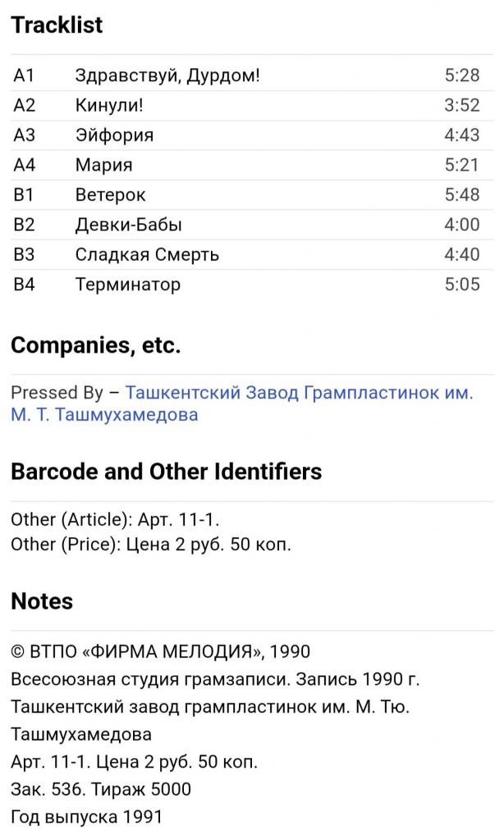Click the Tracklist heading
Screen dimensions: 504x840
tap(57, 25)
